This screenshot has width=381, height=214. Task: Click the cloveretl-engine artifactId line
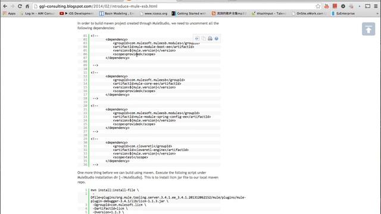pos(151,150)
